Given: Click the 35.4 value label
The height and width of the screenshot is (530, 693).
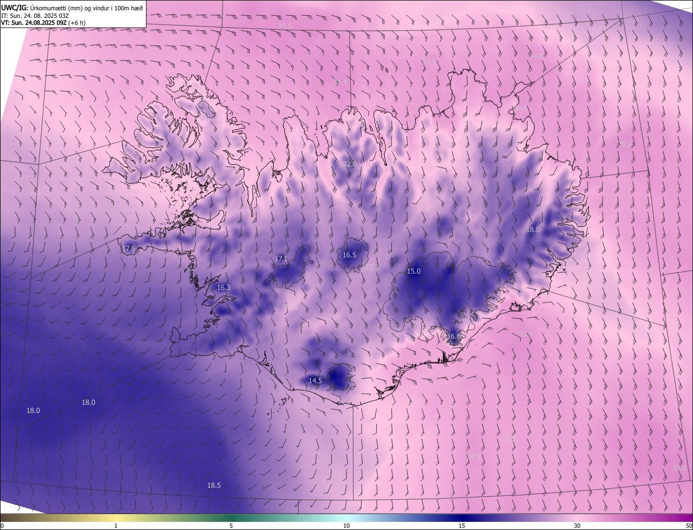Looking at the screenshot, I should pos(340,82).
